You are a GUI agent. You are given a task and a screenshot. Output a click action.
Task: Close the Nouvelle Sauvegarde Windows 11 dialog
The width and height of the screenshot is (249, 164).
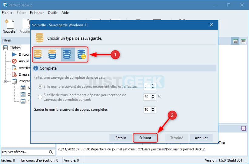211,25
